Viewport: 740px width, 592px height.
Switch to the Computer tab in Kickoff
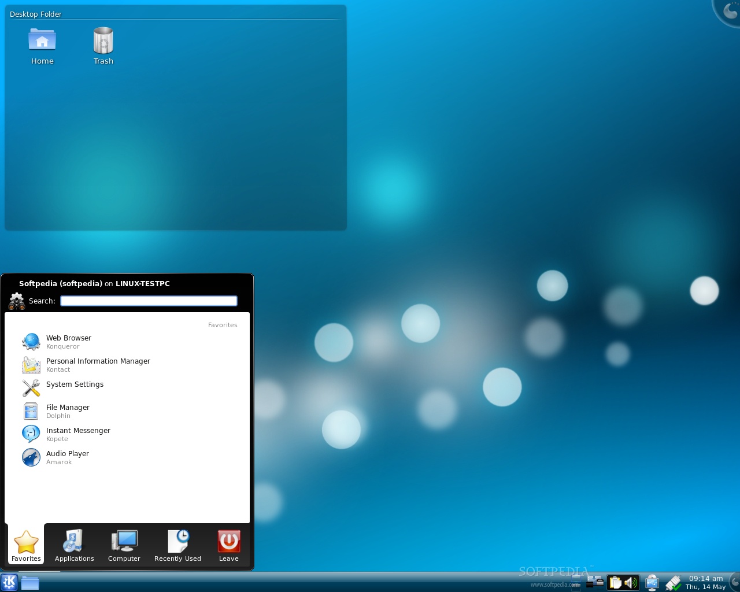(x=124, y=545)
